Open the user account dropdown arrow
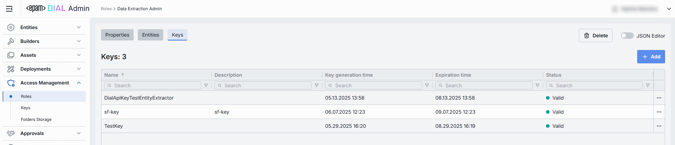 669,9
